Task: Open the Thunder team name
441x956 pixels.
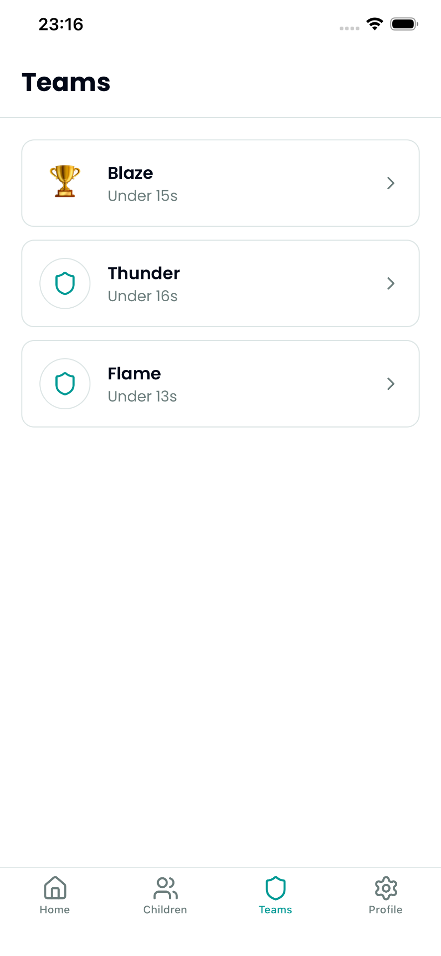Action: click(x=144, y=273)
